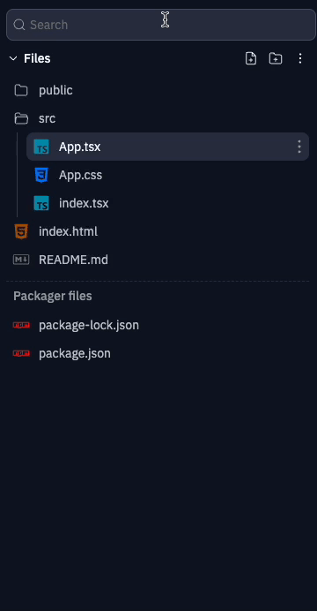
Task: Click the npm icon beside package-lock.json
Action: [x=21, y=325]
